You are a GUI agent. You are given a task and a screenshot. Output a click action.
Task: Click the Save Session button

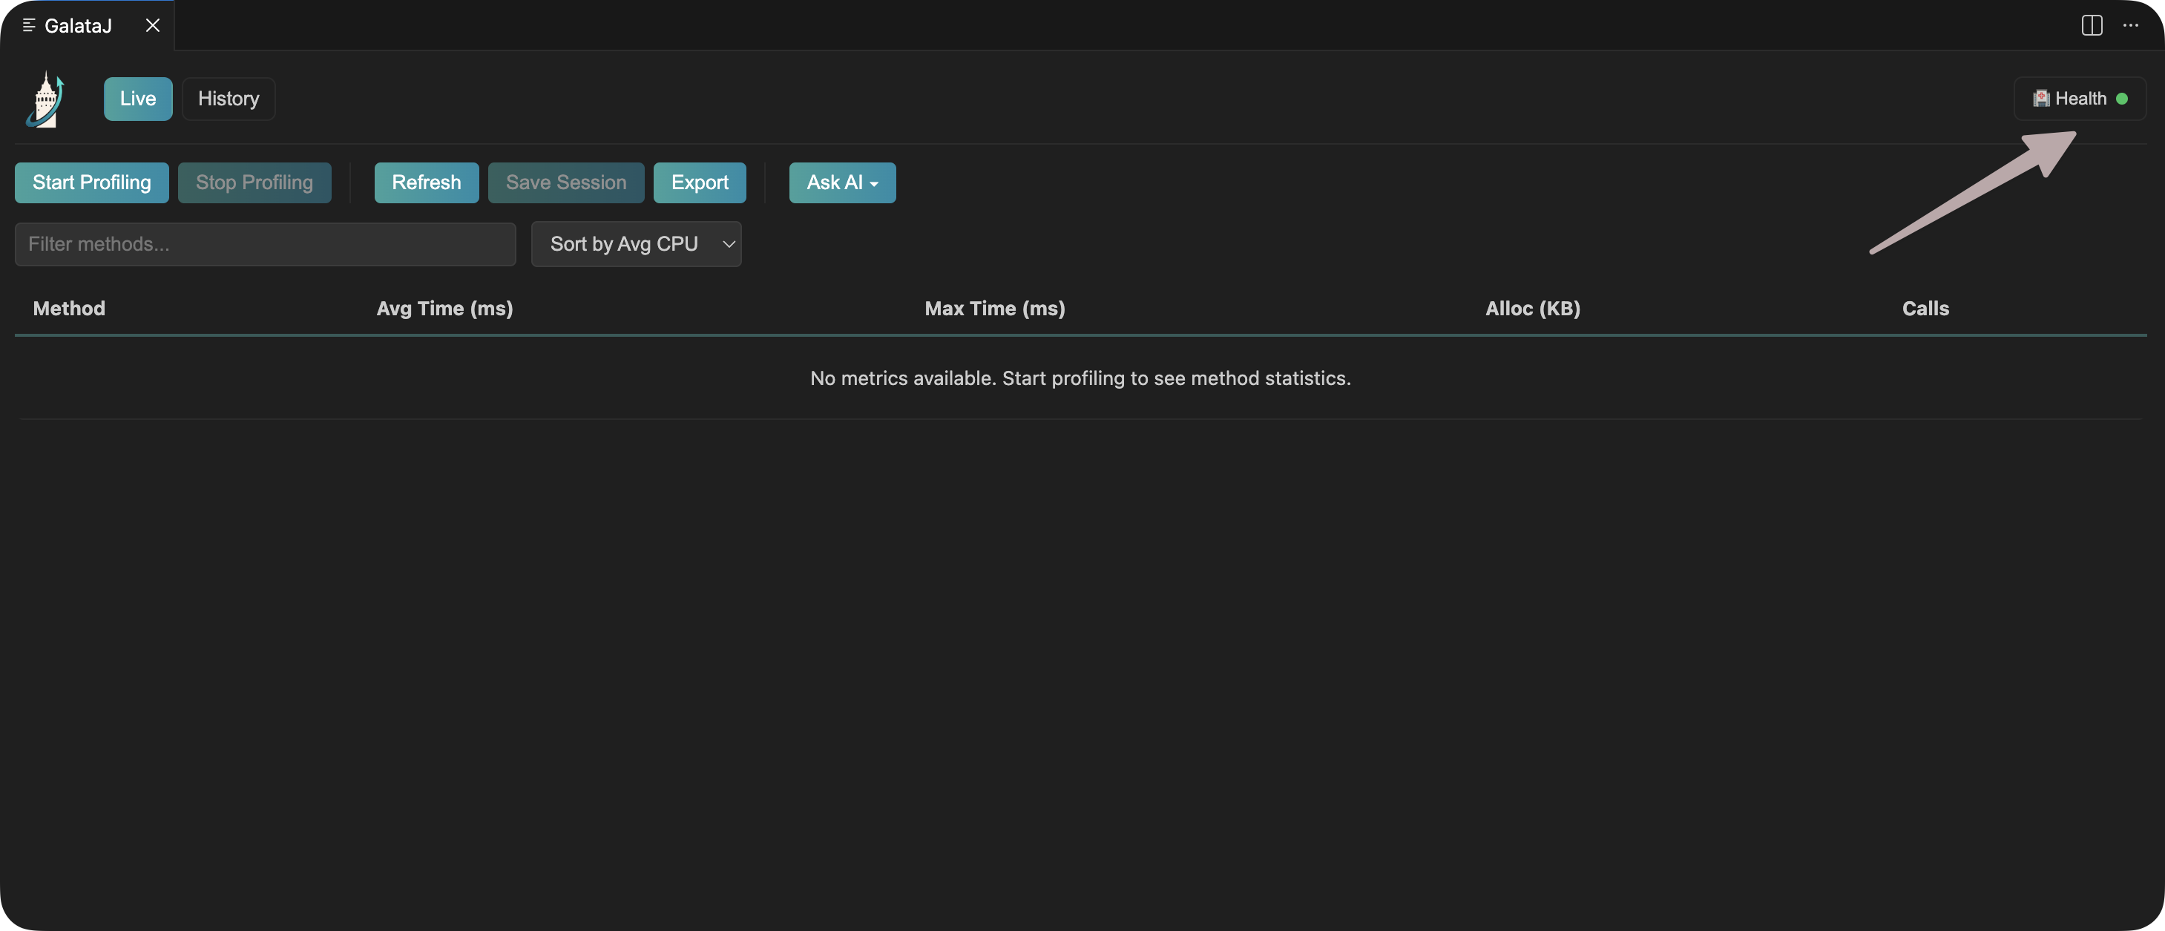[x=565, y=182]
